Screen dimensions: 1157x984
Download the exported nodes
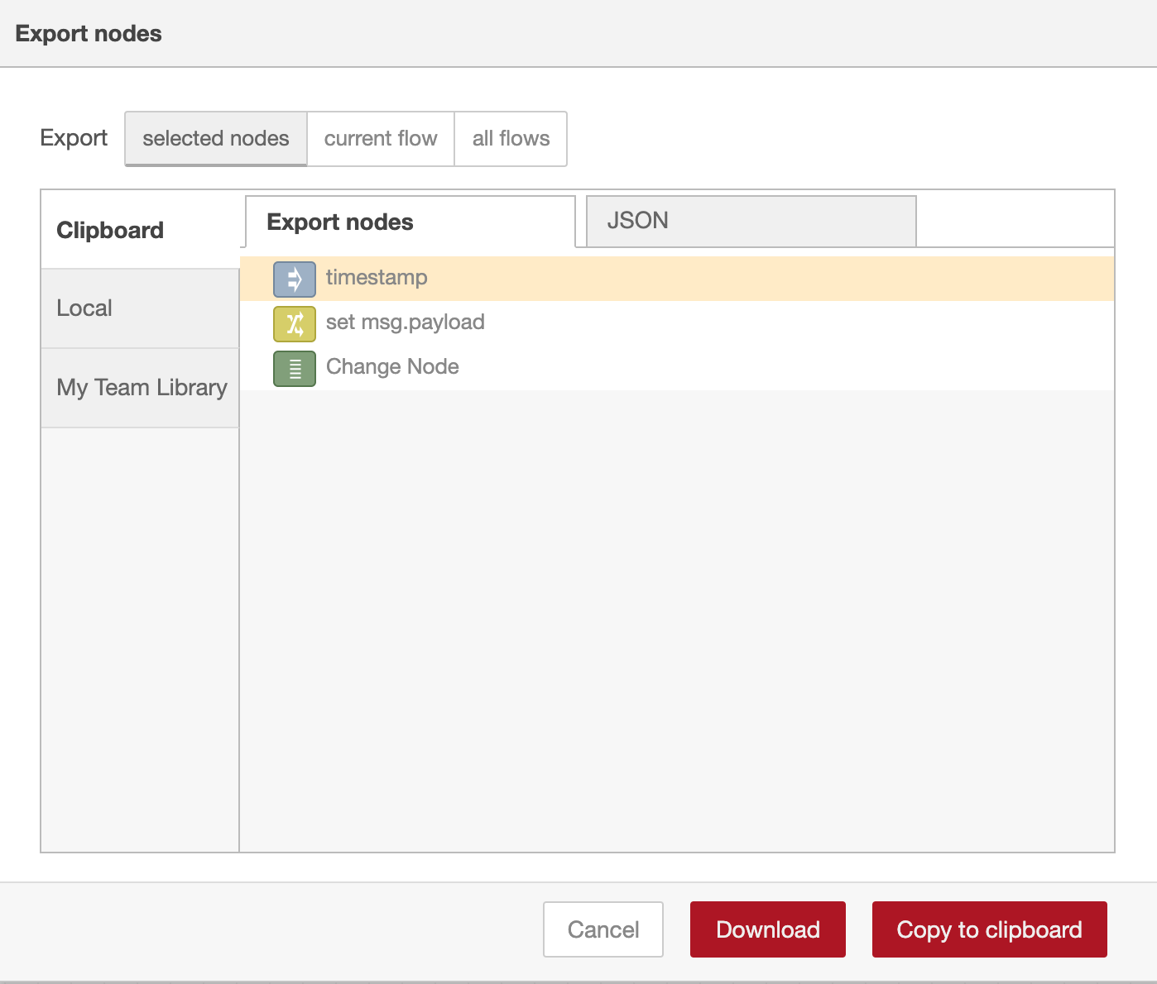coord(767,929)
